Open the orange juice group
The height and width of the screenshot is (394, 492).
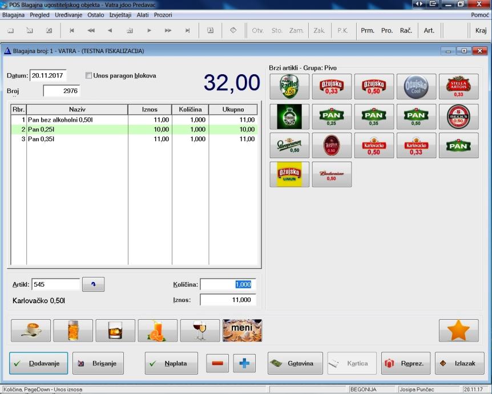(158, 330)
